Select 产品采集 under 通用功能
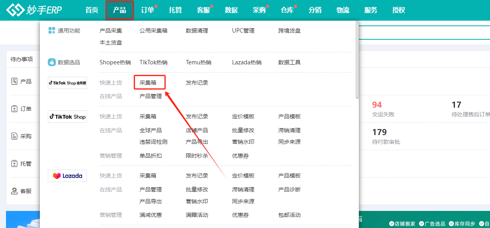490x228 pixels. click(111, 31)
